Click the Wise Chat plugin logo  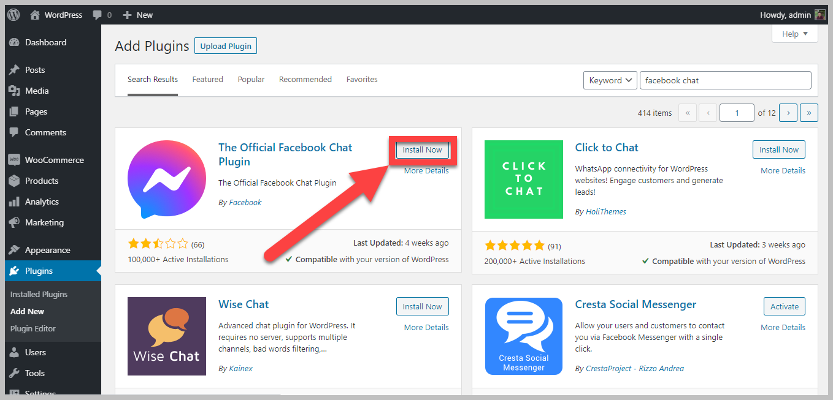pyautogui.click(x=167, y=336)
